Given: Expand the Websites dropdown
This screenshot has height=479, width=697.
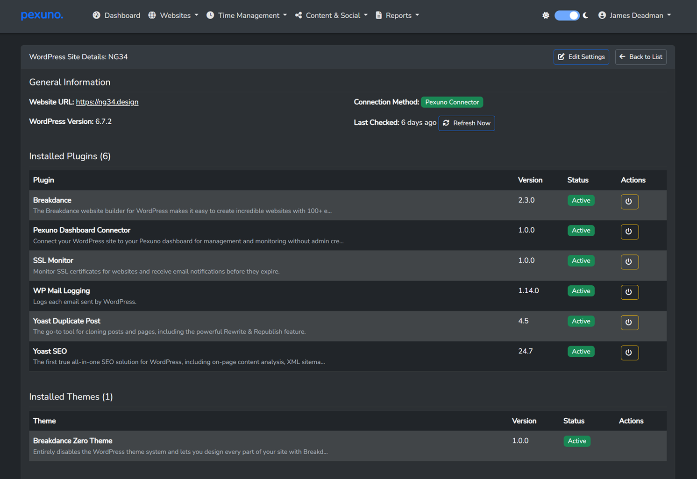Looking at the screenshot, I should 173,15.
